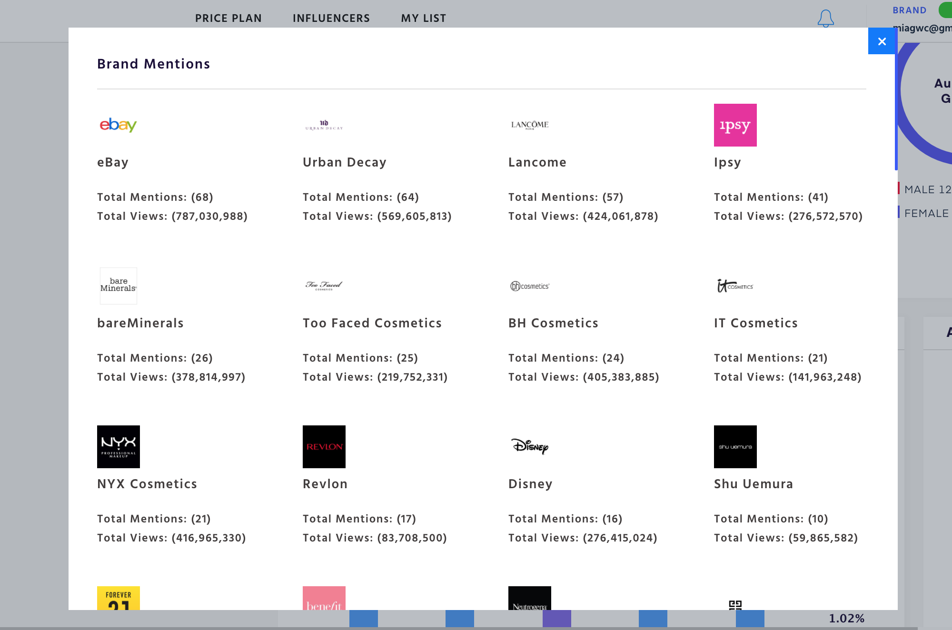Select the IT Cosmetics name
Viewport: 952px width, 630px height.
[x=755, y=323]
